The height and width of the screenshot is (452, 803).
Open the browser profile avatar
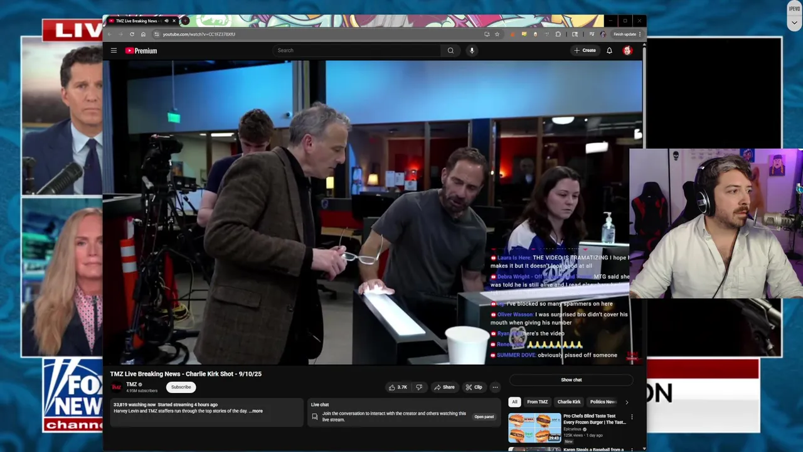click(603, 34)
